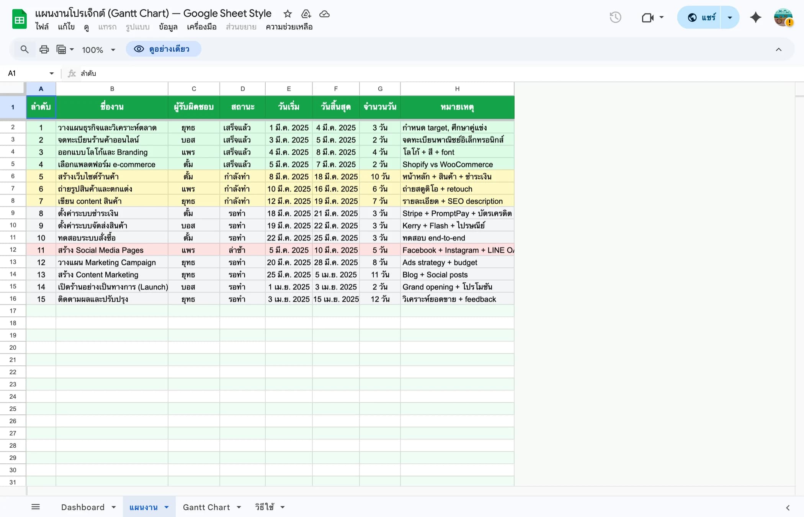Screen dimensions: 804x517
Task: Toggle the ดูอย่างเดียว view-only mode
Action: 164,49
